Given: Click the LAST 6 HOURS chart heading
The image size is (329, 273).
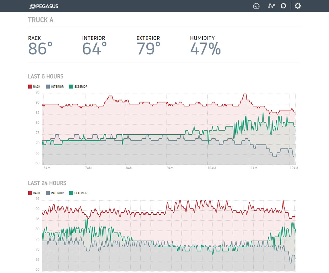Looking at the screenshot, I should pos(46,76).
